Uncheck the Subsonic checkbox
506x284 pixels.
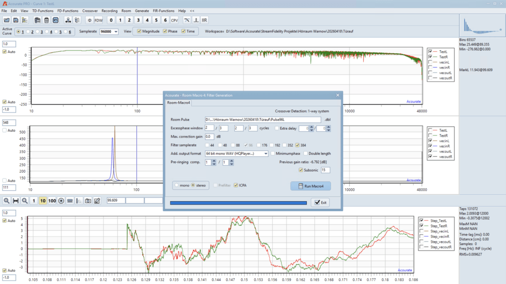coord(301,170)
